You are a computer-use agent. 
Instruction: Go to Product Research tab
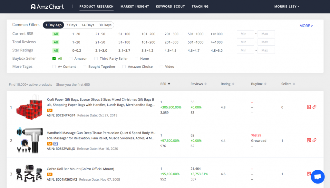[96, 6]
